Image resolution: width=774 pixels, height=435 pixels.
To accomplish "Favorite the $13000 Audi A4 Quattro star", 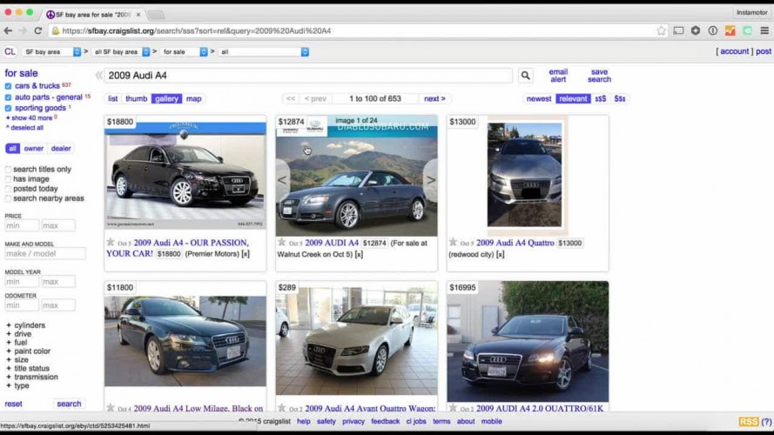I will (453, 242).
